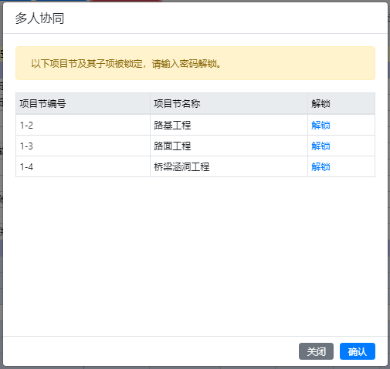The image size is (390, 369).
Task: Click the yellow locked-items warning banner
Action: click(x=195, y=63)
